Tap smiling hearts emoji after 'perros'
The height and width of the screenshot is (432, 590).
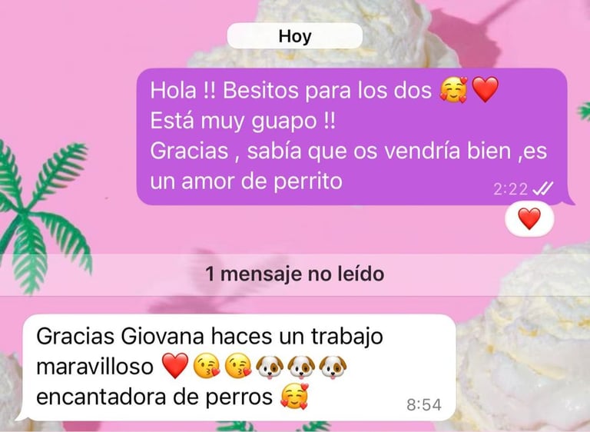[x=294, y=396]
